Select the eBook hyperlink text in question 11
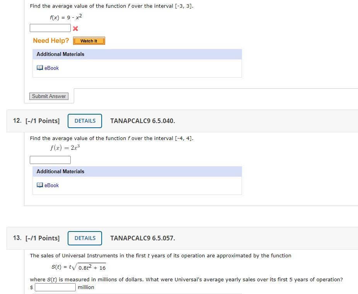Image resolution: width=358 pixels, height=294 pixels. coord(51,68)
